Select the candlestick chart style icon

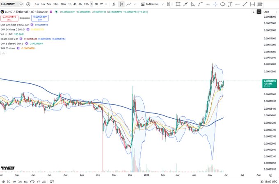point(121,4)
